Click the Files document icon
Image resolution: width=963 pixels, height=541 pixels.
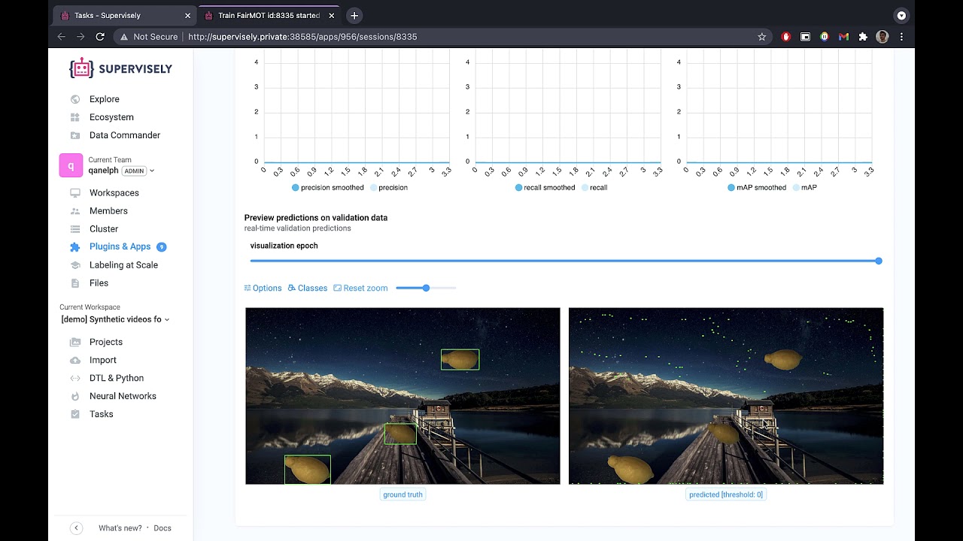tap(75, 283)
